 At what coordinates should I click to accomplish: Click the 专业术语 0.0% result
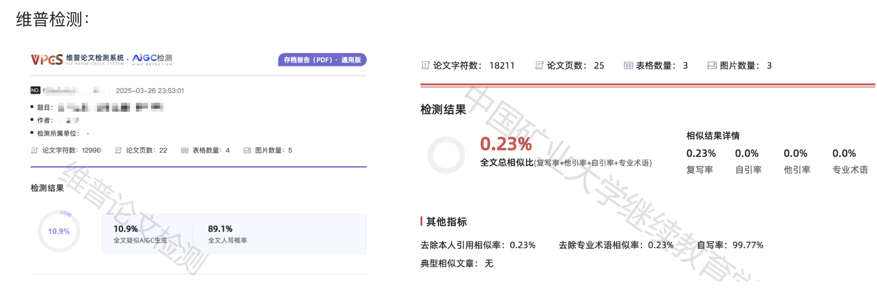tap(844, 154)
